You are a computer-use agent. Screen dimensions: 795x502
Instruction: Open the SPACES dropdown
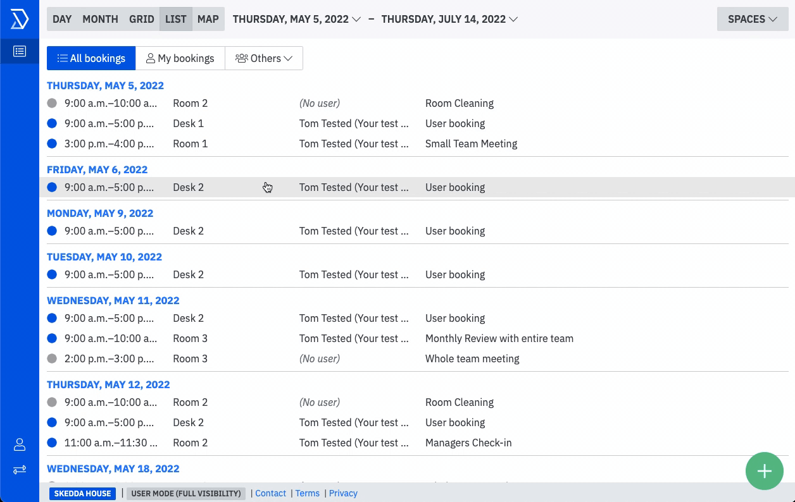tap(752, 19)
